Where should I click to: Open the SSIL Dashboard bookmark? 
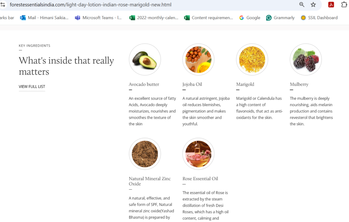(x=319, y=18)
